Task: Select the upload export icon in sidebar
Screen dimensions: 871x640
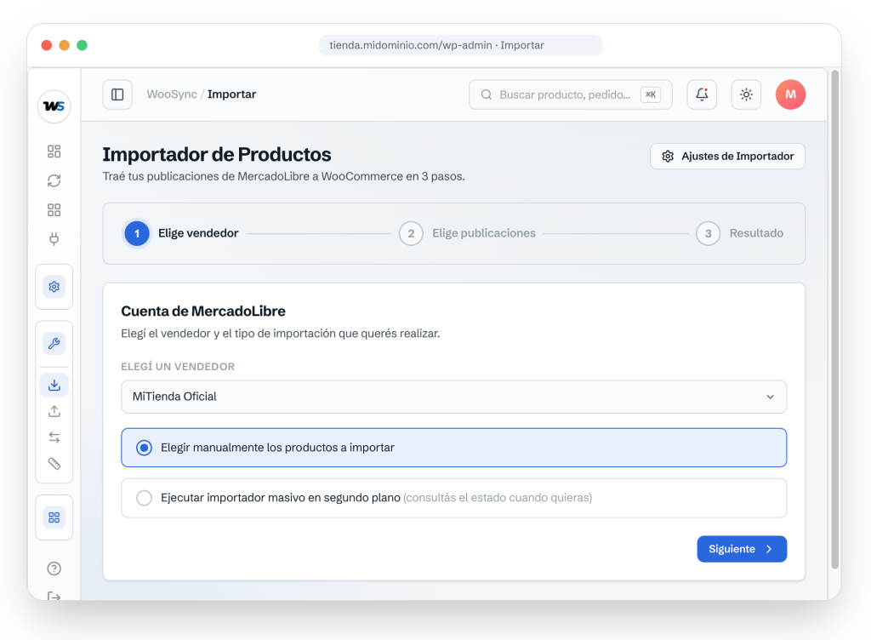Action: (x=54, y=412)
